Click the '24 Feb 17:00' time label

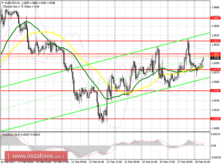point(167,162)
